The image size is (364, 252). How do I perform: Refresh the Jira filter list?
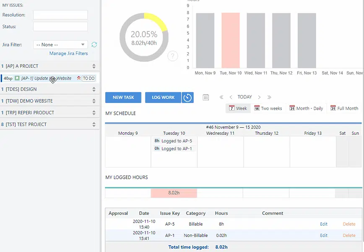94,44
